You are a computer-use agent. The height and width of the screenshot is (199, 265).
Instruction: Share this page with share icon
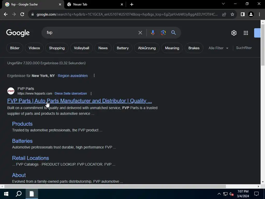point(224,15)
